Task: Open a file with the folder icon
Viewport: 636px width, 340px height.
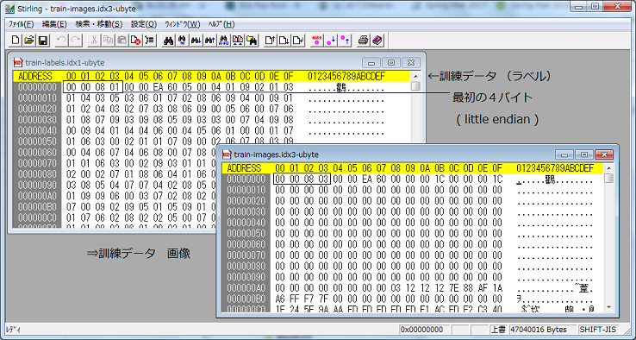Action: point(28,41)
